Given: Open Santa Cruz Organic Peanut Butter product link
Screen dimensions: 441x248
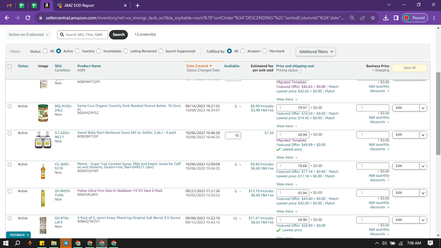Looking at the screenshot, I should click(129, 108).
